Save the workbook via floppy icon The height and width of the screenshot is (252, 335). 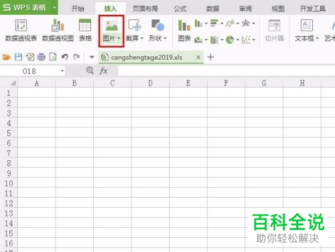(18, 57)
